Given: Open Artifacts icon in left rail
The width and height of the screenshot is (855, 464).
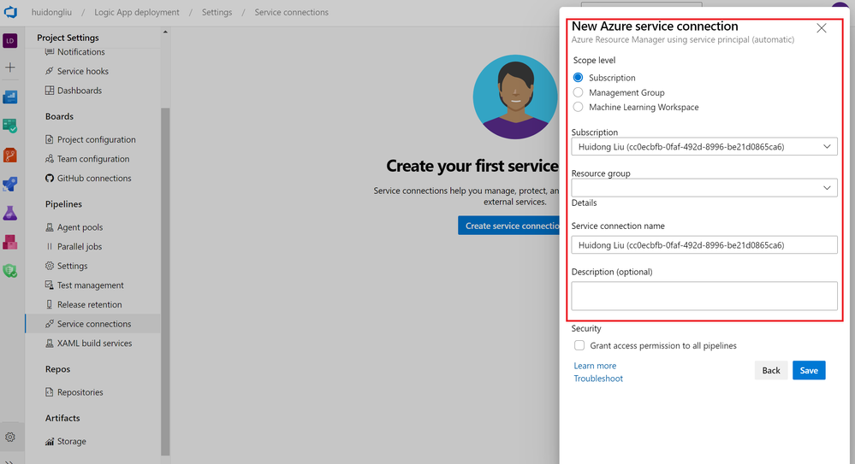Looking at the screenshot, I should click(9, 242).
